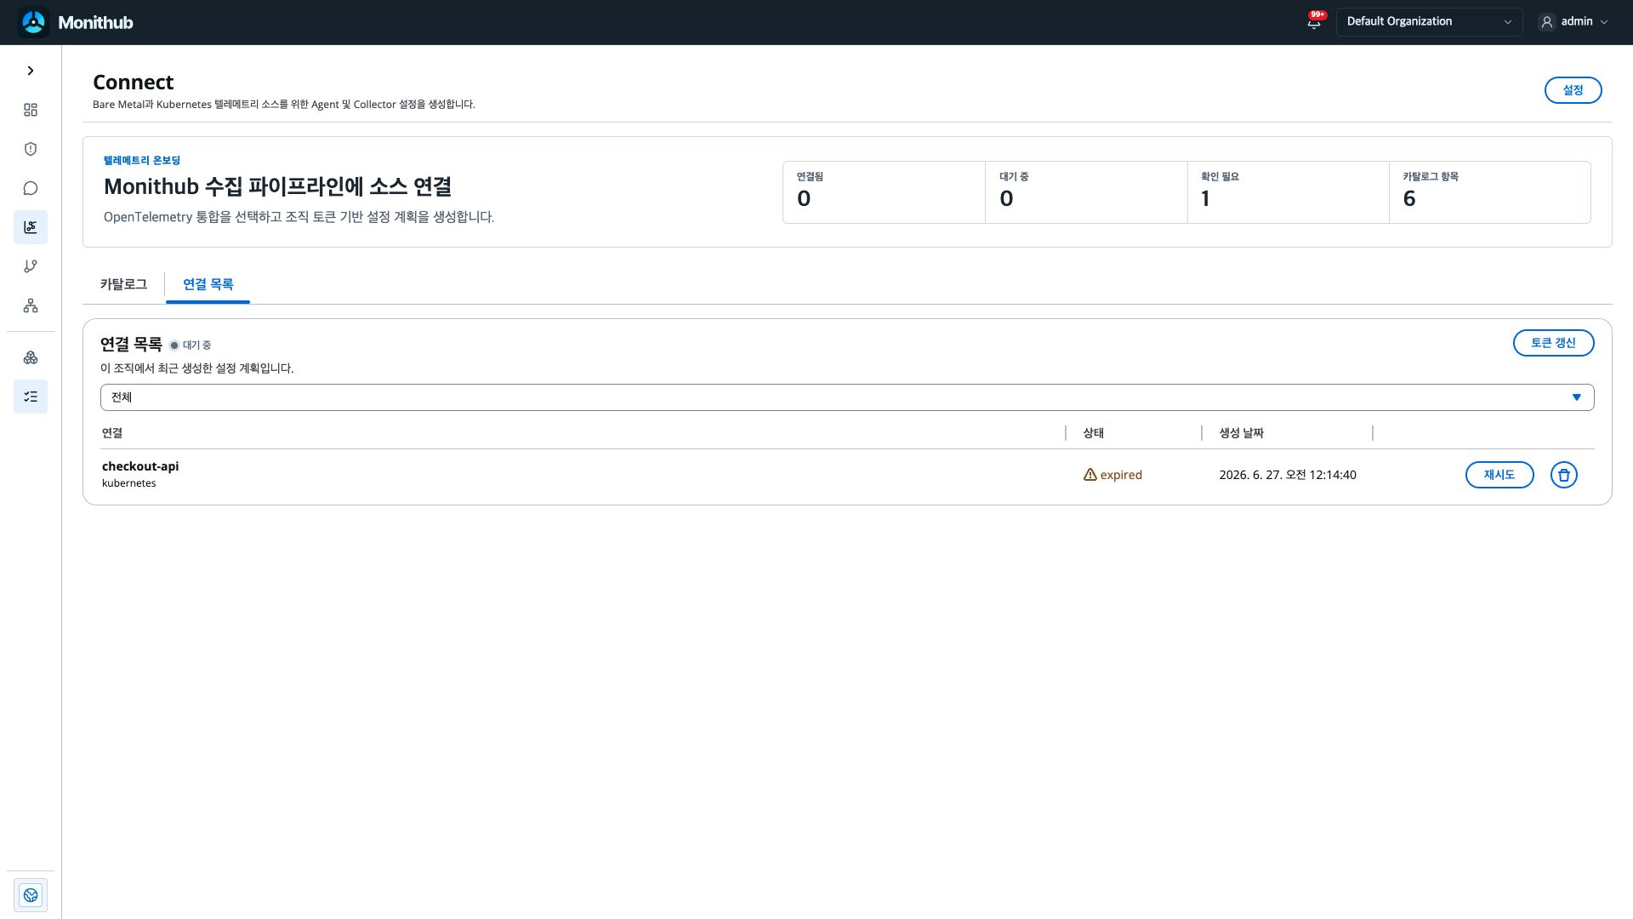
Task: Click the Monithub brand name text
Action: [95, 23]
